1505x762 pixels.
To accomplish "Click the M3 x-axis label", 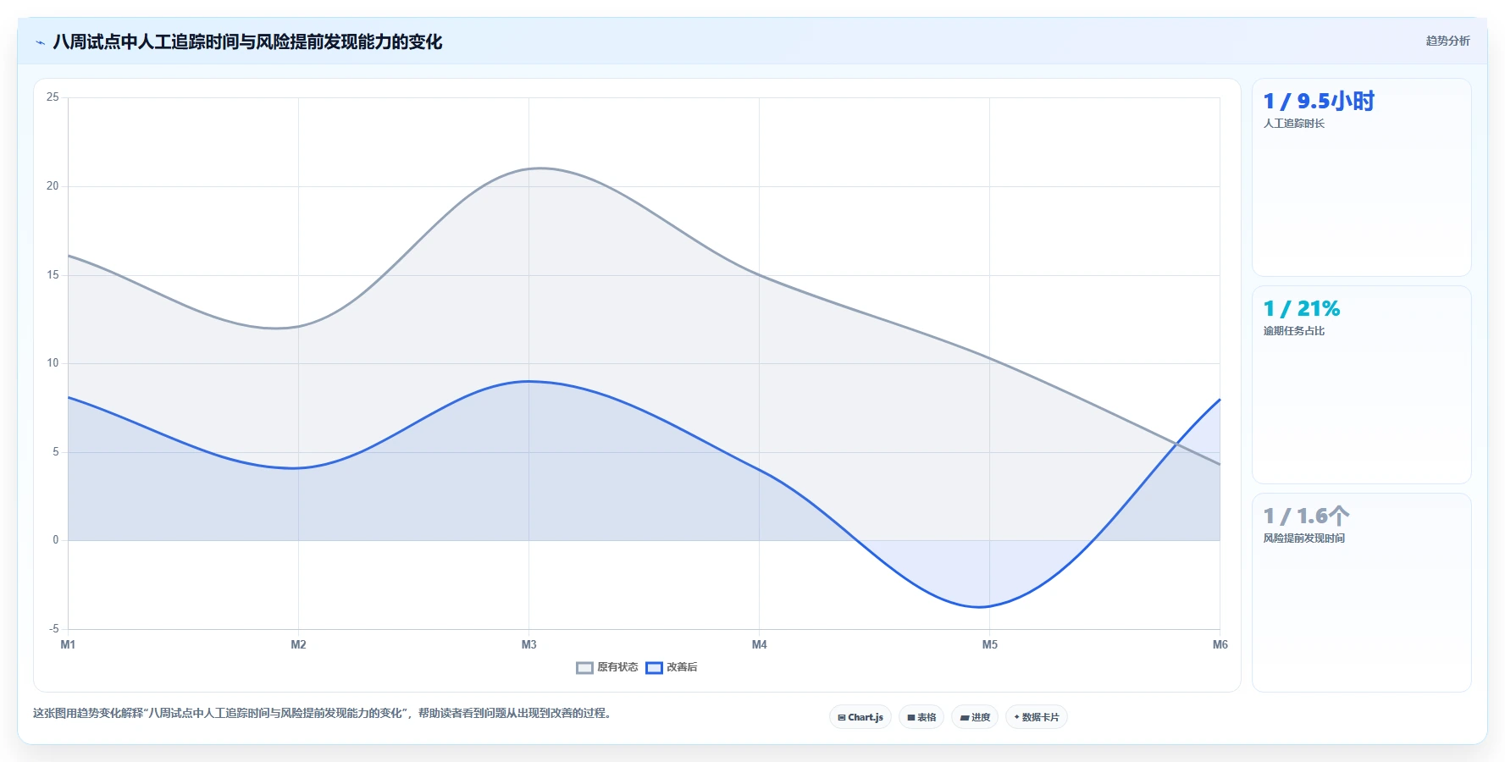I will pyautogui.click(x=528, y=644).
